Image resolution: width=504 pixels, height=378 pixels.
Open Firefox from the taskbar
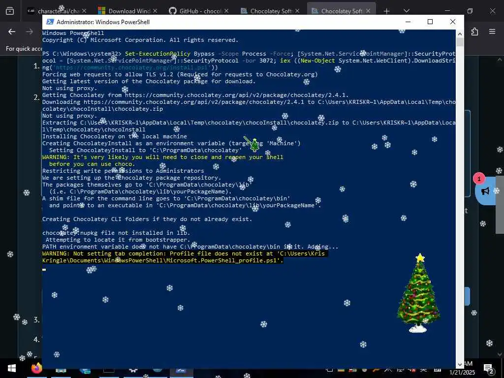coord(36,368)
